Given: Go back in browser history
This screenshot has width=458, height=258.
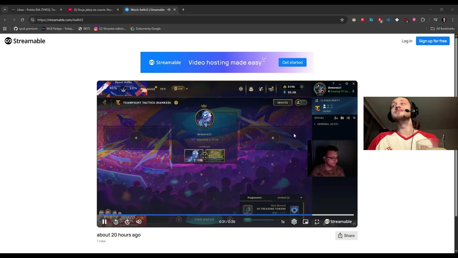Looking at the screenshot, I should click(x=5, y=20).
